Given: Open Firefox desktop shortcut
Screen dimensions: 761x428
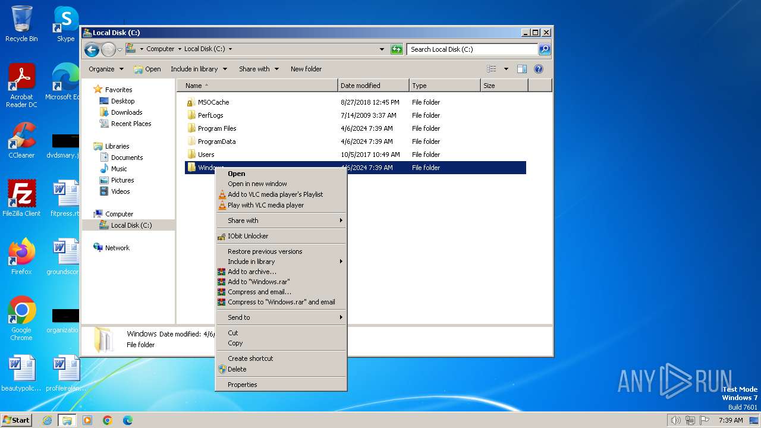Looking at the screenshot, I should 21,257.
